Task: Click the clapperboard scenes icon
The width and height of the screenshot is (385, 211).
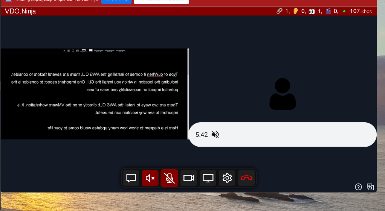Action: click(328, 11)
